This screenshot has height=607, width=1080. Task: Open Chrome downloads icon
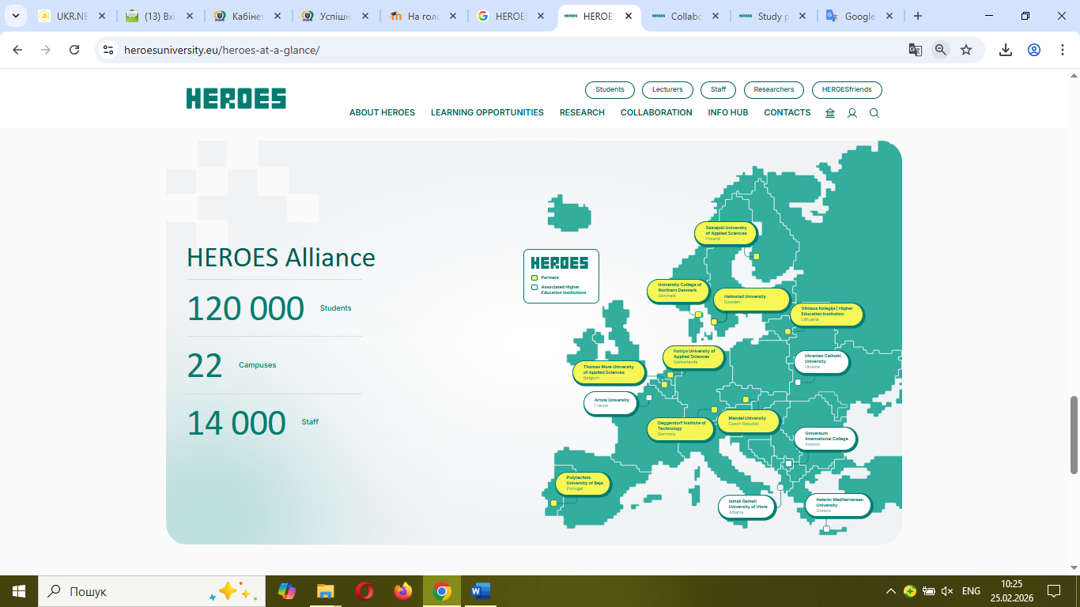1005,50
